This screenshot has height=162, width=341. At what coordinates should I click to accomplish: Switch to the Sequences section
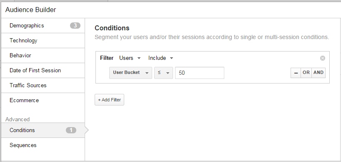pyautogui.click(x=43, y=145)
